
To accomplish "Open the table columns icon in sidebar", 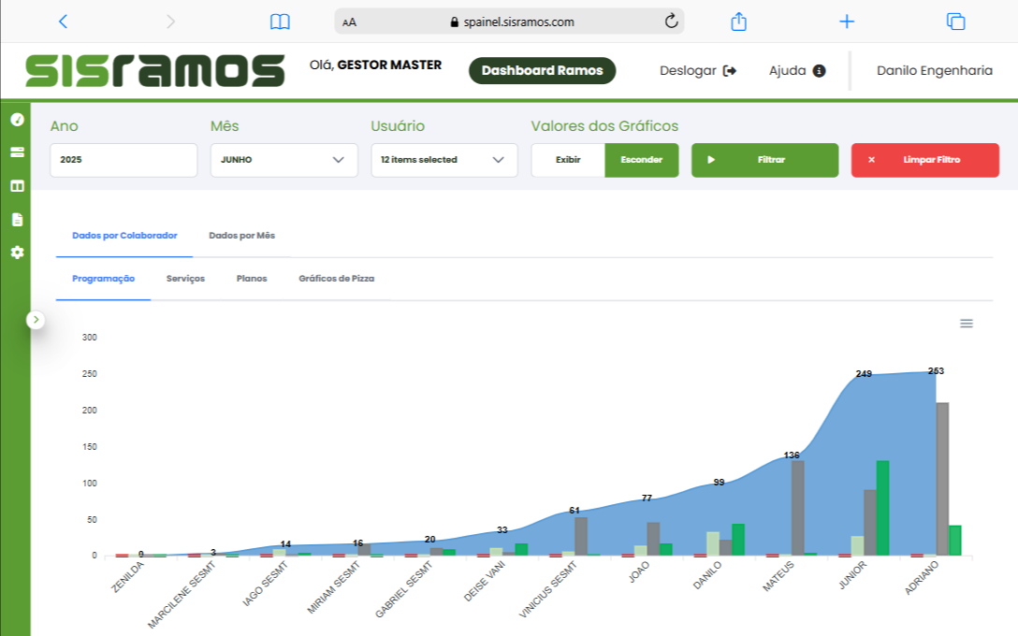I will tap(16, 186).
